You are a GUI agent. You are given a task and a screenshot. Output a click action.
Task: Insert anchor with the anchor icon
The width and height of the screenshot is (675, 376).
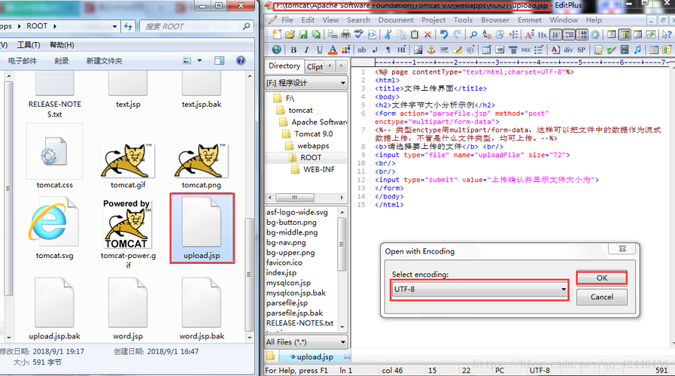tap(431, 50)
